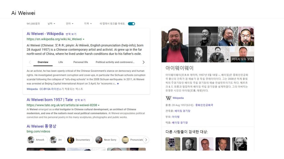Open the knowledge panel Wikipedia link
The height and width of the screenshot is (159, 284).
(178, 98)
